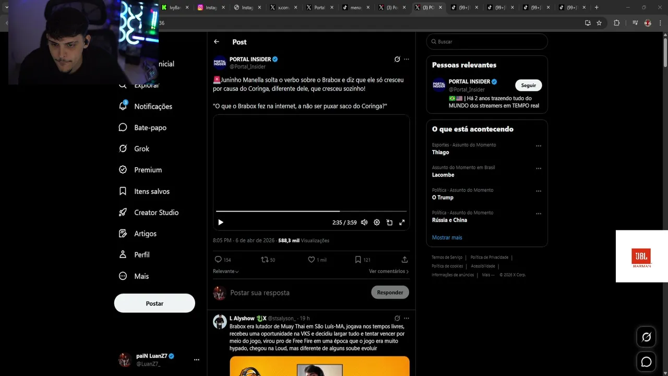Viewport: 668px width, 376px height.
Task: Mute the video volume icon
Action: tap(364, 222)
